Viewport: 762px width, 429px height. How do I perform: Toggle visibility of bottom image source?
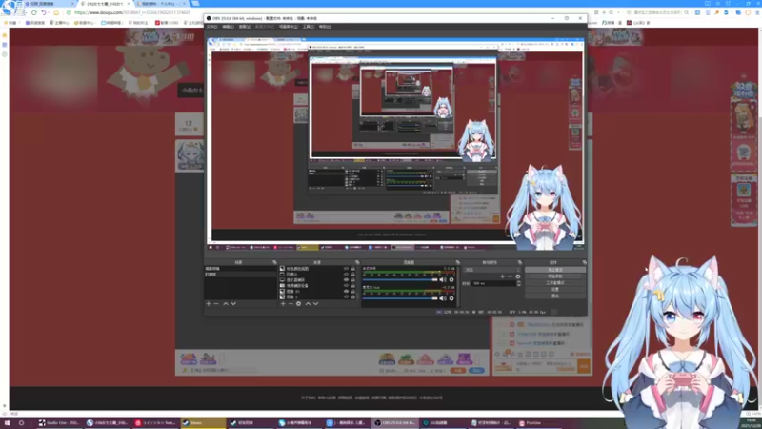(x=346, y=296)
